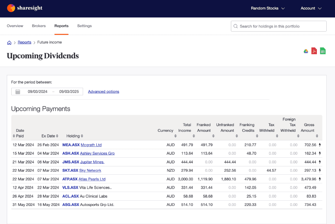
Task: Click the search magnifier icon
Action: [x=236, y=26]
